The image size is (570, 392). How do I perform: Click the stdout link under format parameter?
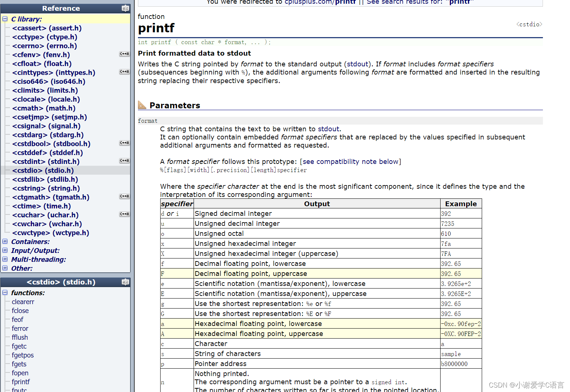[x=329, y=129]
